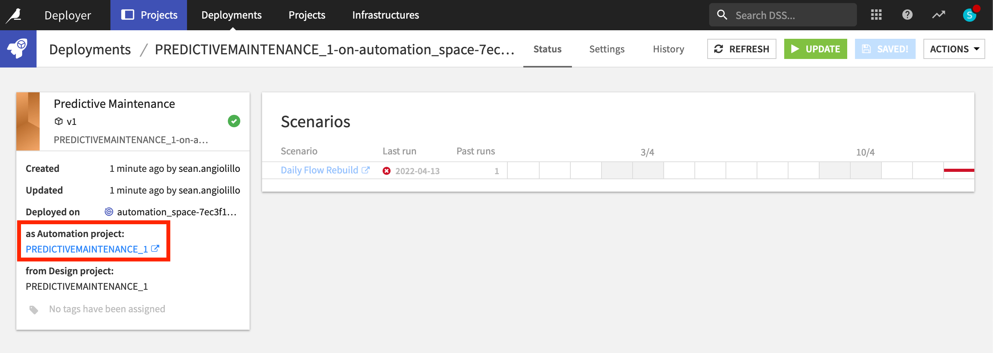Open external link beside Daily Flow Rebuild
Screen dimensions: 993x353
coord(366,170)
